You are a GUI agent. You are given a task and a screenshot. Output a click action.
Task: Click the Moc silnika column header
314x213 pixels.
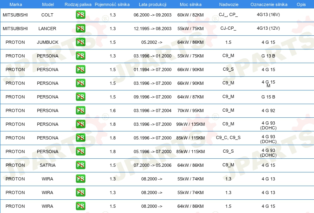(191, 4)
